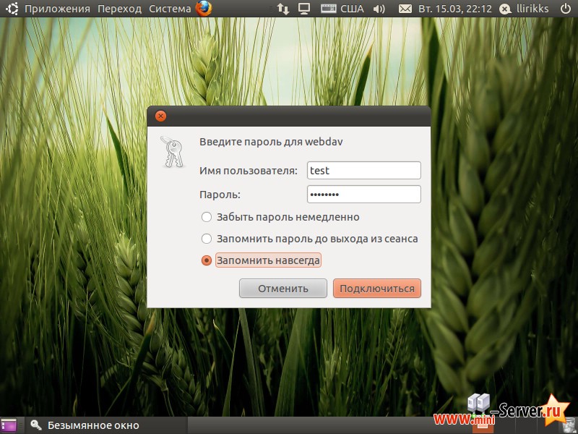This screenshot has height=434, width=578.
Task: Open the Система menu
Action: pyautogui.click(x=170, y=9)
